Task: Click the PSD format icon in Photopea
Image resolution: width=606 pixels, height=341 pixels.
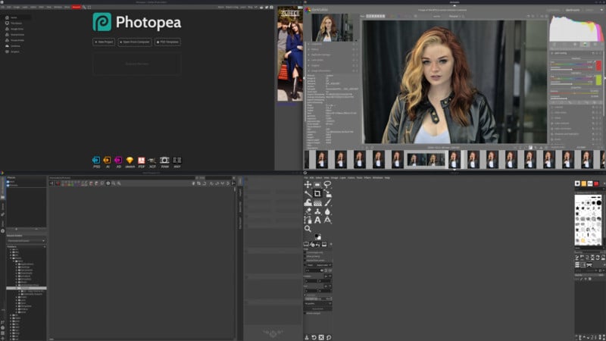Action: (x=97, y=160)
